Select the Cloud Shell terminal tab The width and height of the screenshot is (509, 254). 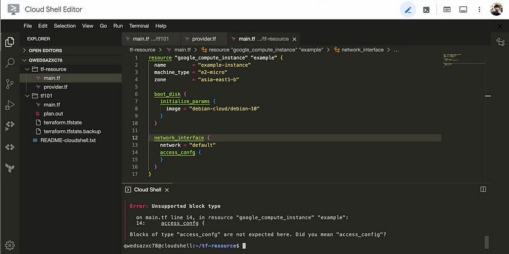point(148,190)
